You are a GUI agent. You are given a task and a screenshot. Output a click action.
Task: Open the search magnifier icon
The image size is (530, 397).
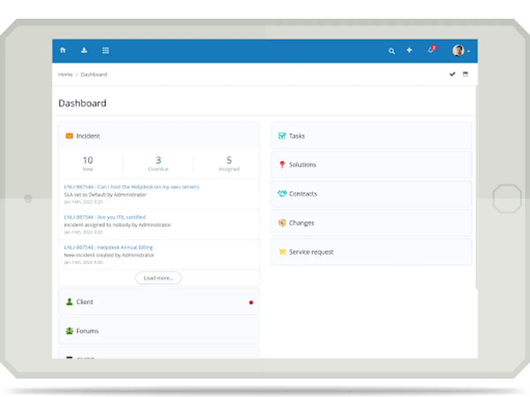click(x=391, y=51)
